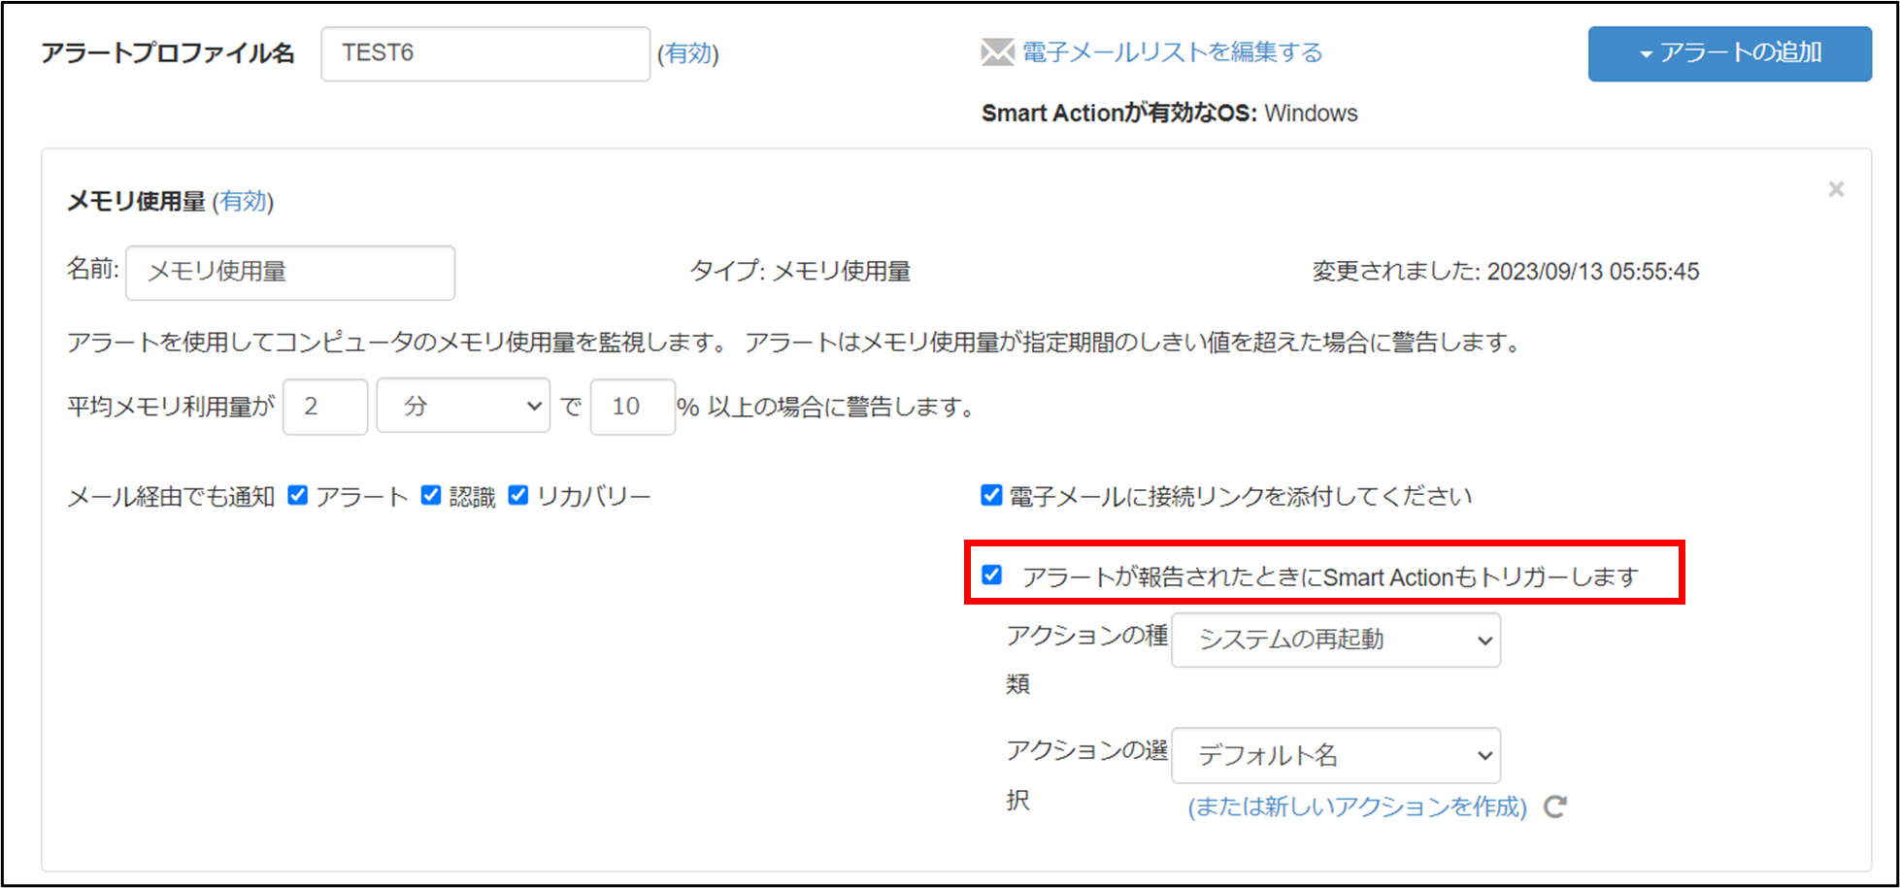Click the 変更されました: 2023/09/13 05:55:45 timestamp
This screenshot has height=888, width=1900.
tap(1506, 272)
